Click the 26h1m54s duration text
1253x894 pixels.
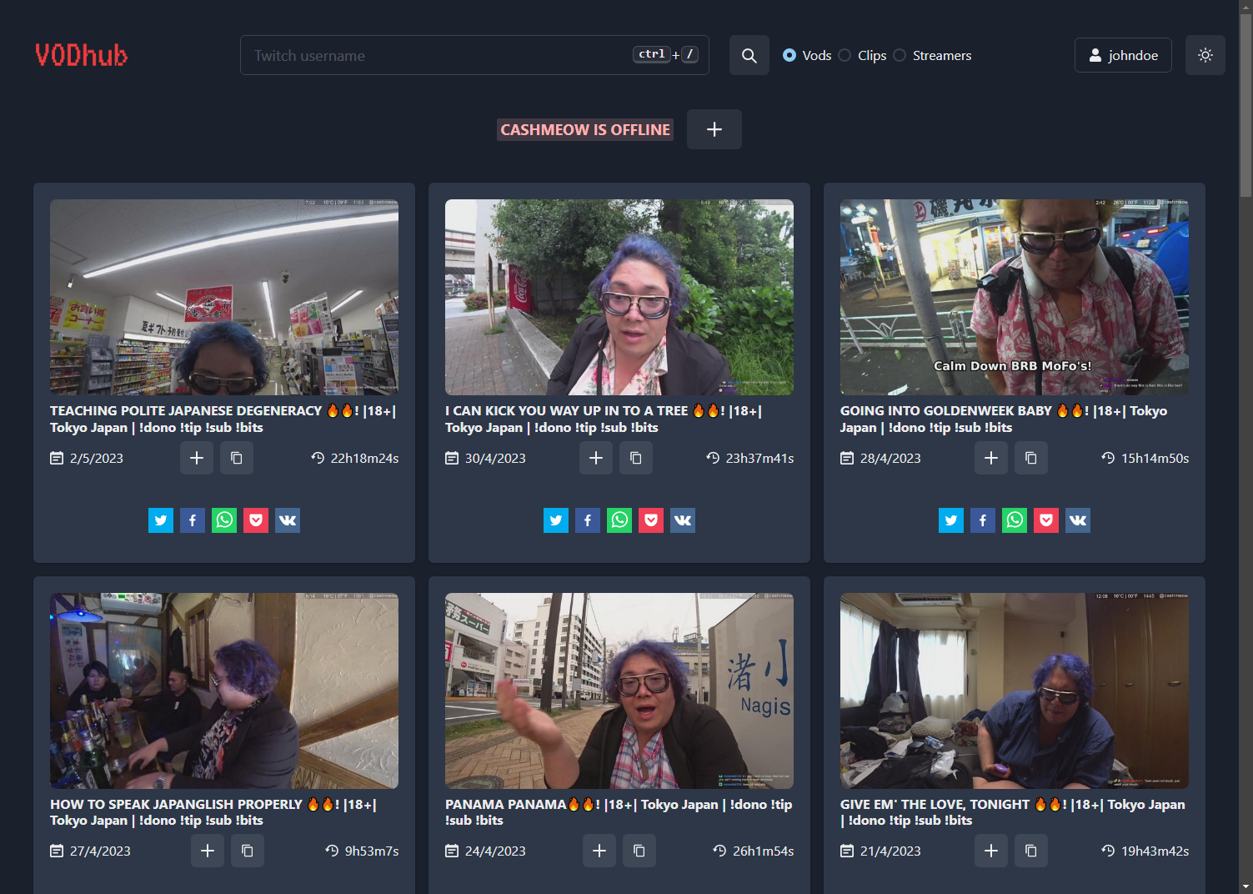tap(763, 851)
